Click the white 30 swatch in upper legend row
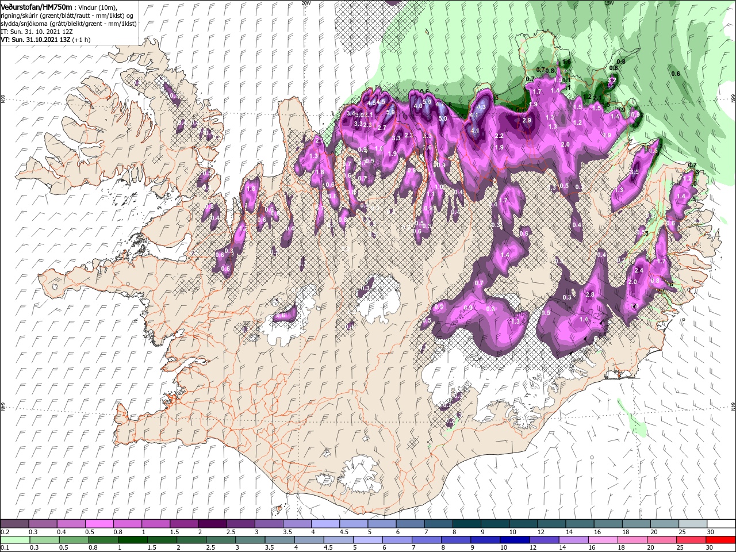Screen dimensions: 736x552 point(721,524)
